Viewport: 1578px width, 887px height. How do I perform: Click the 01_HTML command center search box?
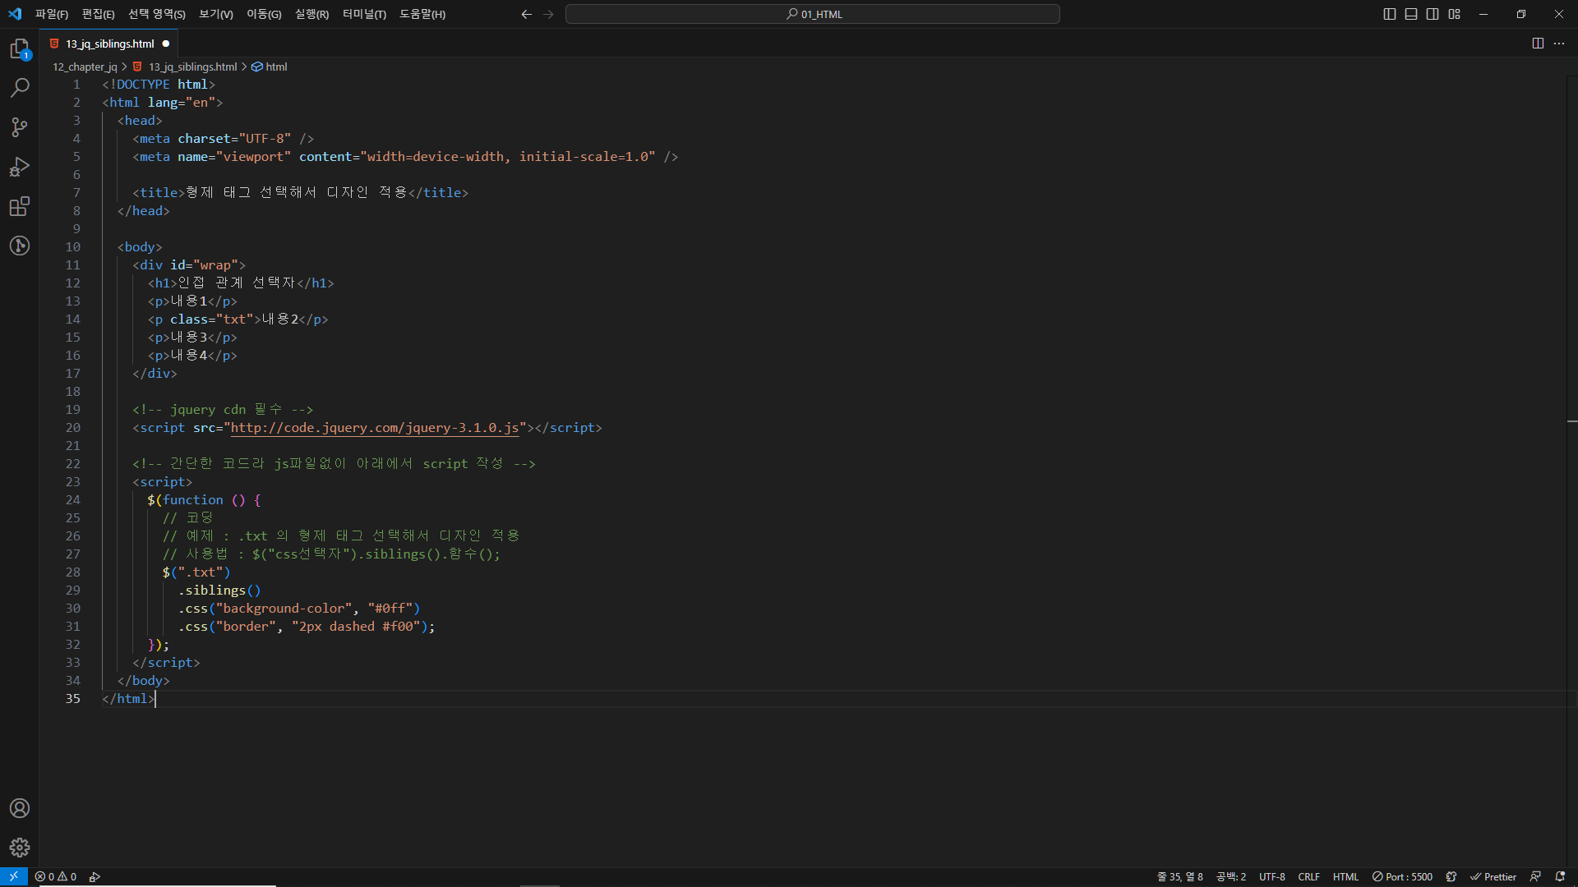coord(812,14)
